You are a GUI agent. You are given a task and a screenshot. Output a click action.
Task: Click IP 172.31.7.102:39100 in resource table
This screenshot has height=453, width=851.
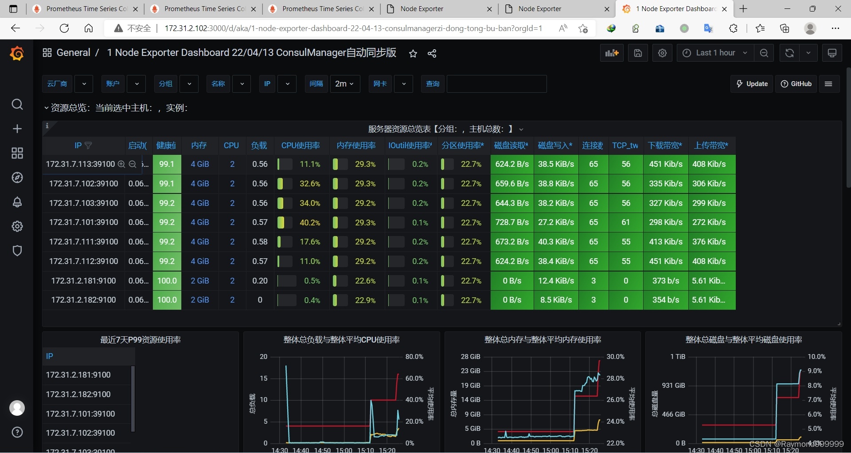83,184
